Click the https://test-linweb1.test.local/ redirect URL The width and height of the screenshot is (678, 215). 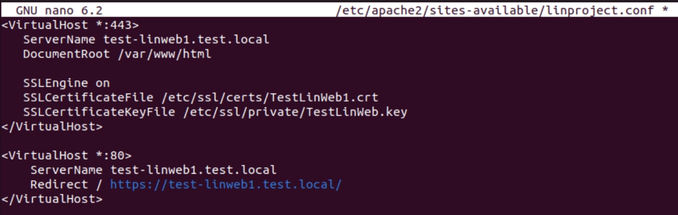(225, 185)
